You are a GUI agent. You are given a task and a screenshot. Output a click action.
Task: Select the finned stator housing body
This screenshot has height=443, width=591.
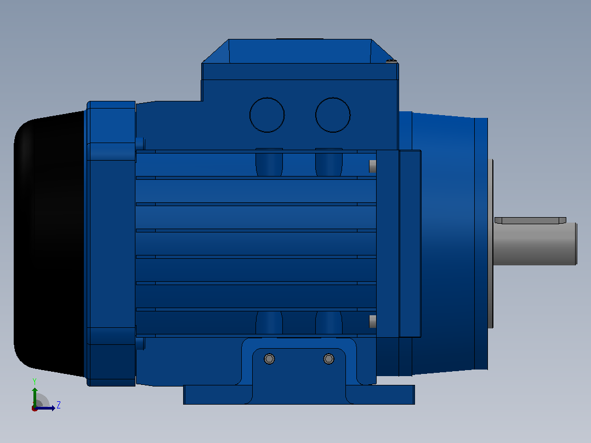tap(256, 243)
